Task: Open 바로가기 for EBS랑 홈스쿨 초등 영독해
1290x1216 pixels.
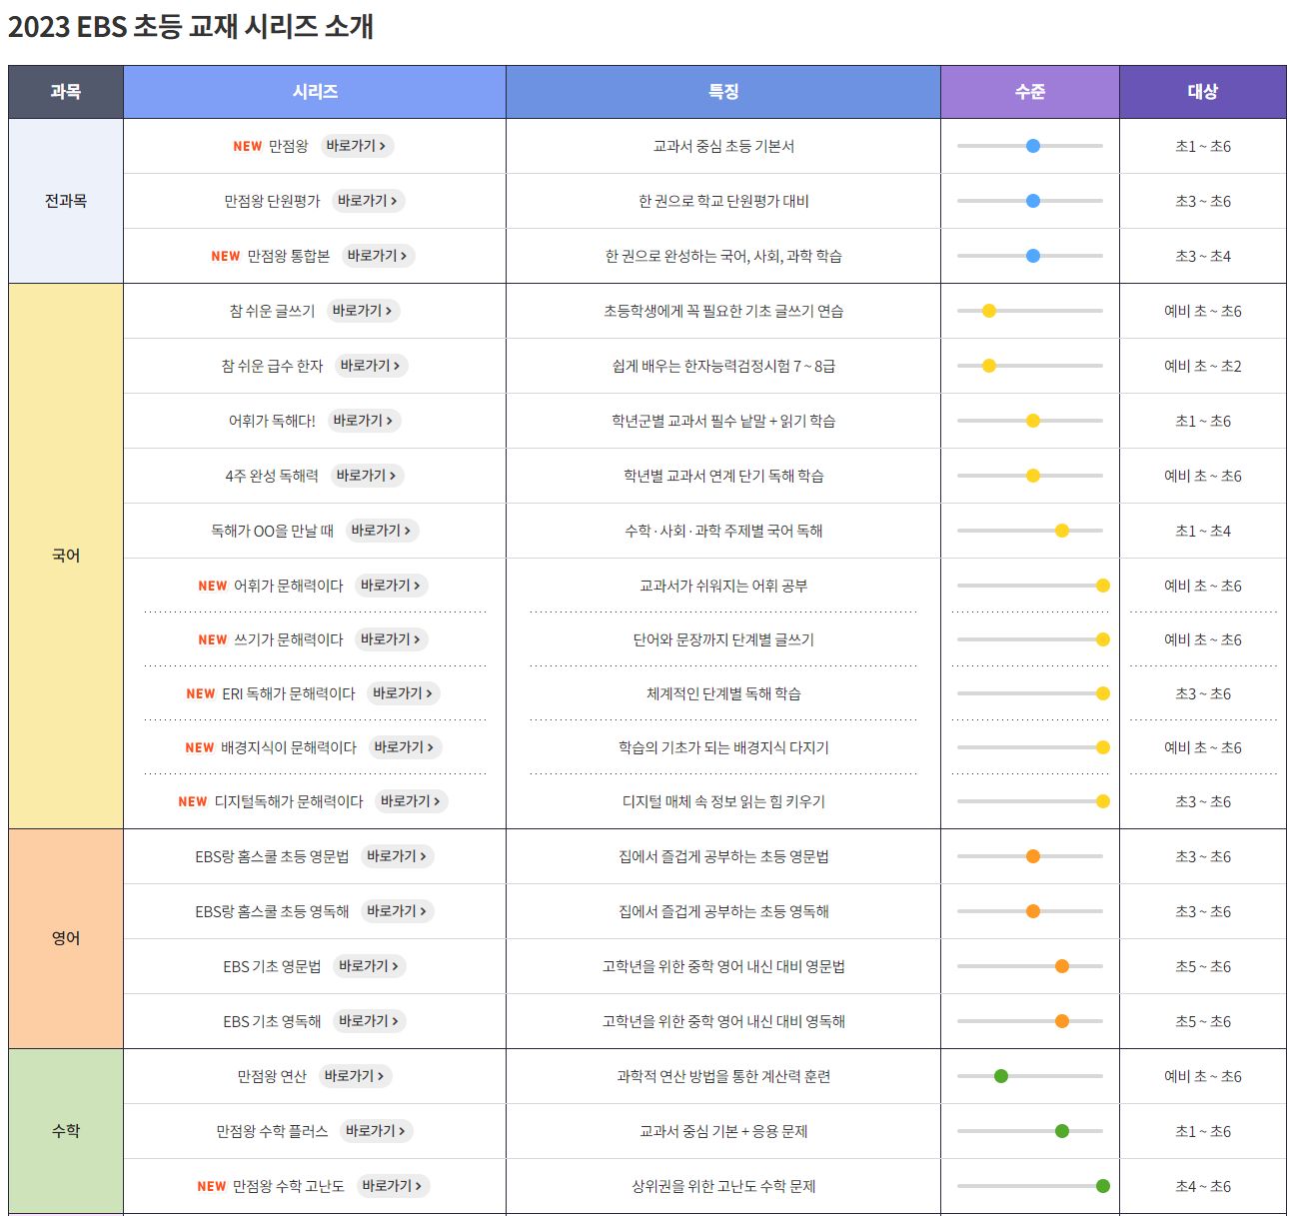Action: tap(397, 911)
